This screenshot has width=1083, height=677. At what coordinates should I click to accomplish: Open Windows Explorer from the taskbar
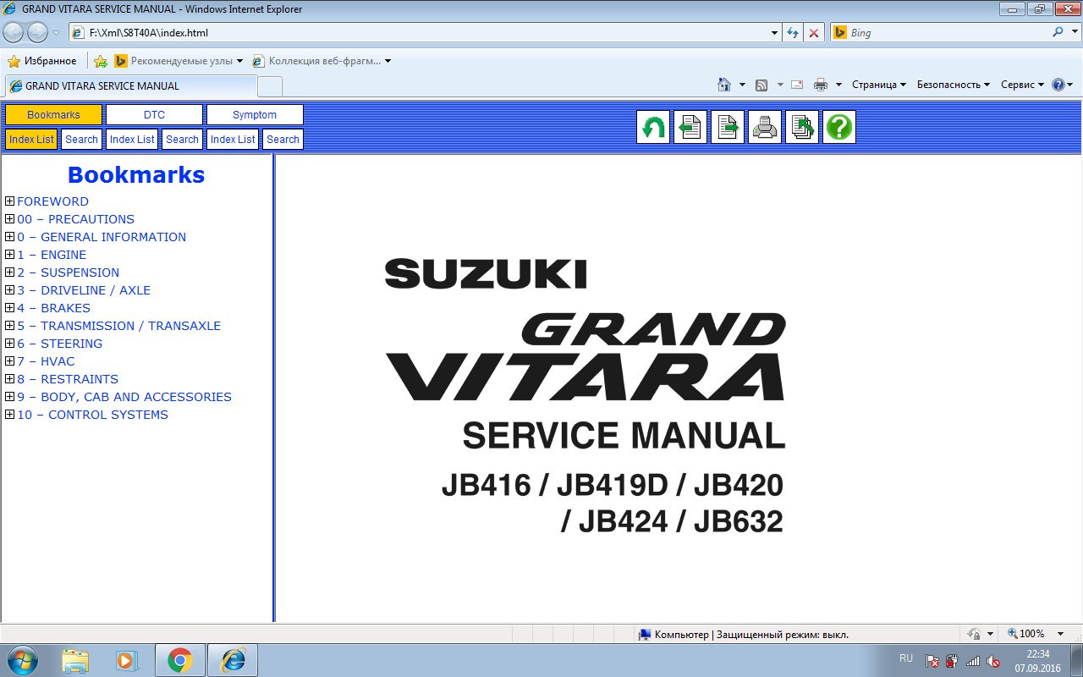click(75, 660)
